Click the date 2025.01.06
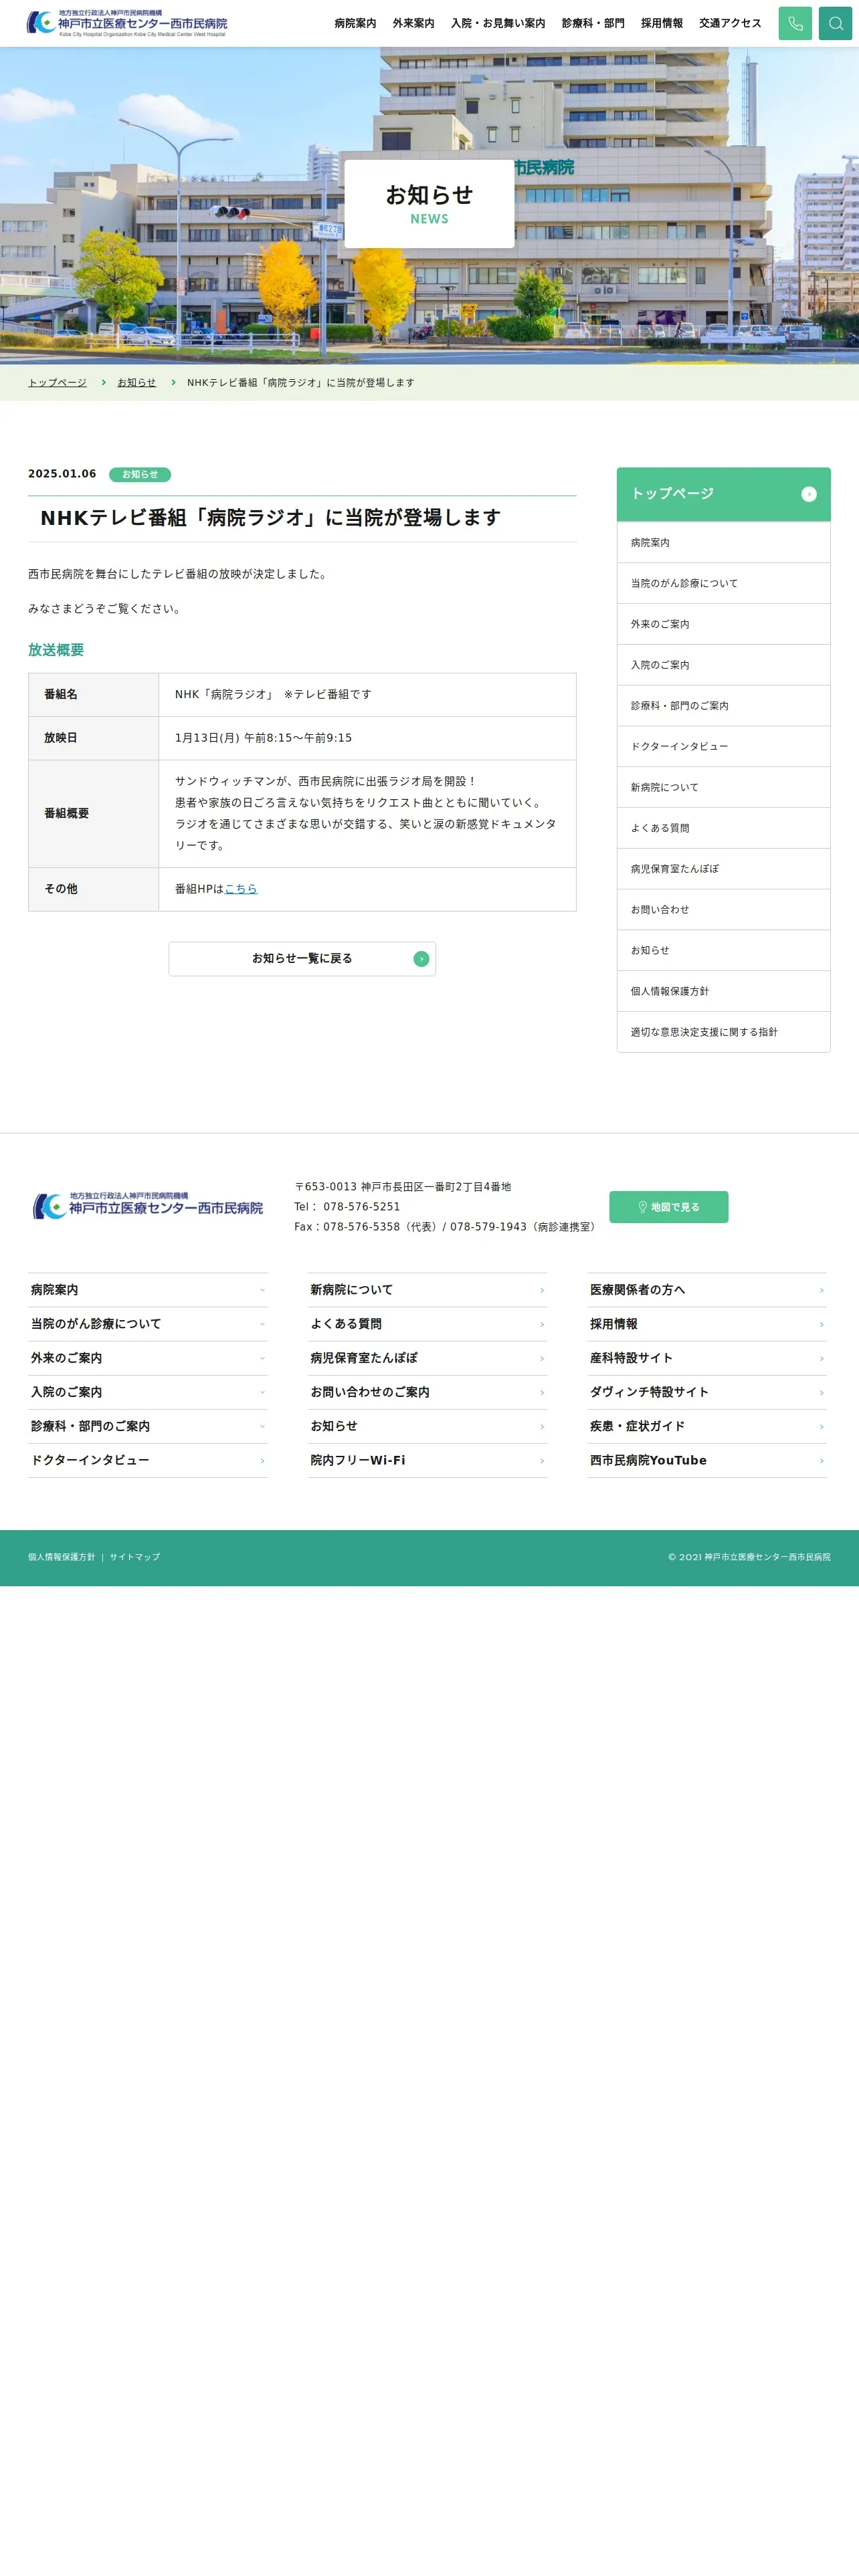 click(x=62, y=474)
